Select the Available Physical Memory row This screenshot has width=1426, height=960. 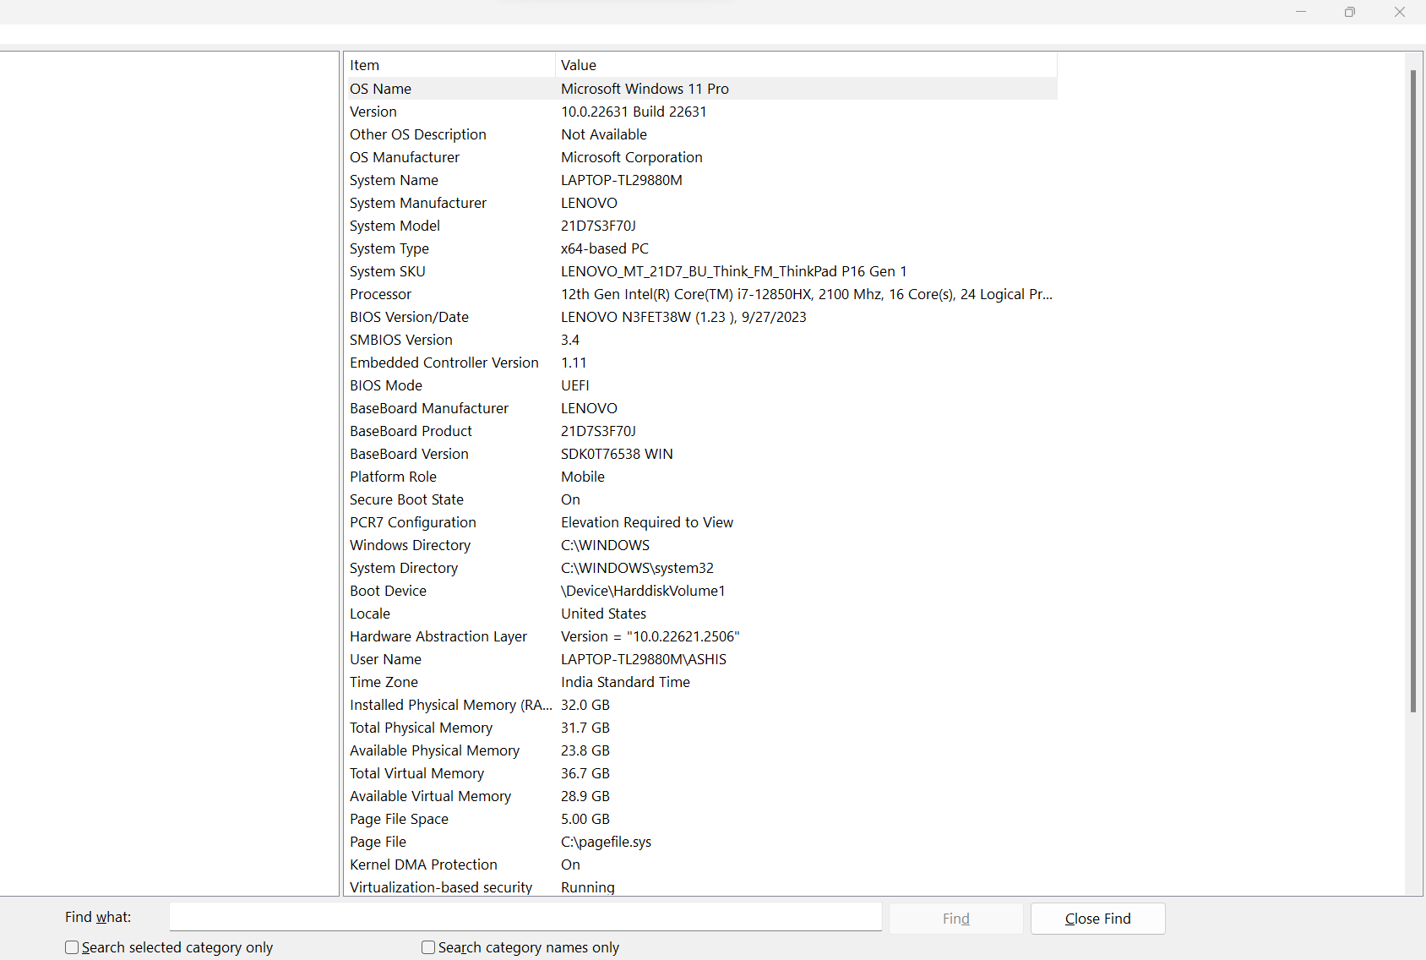702,750
